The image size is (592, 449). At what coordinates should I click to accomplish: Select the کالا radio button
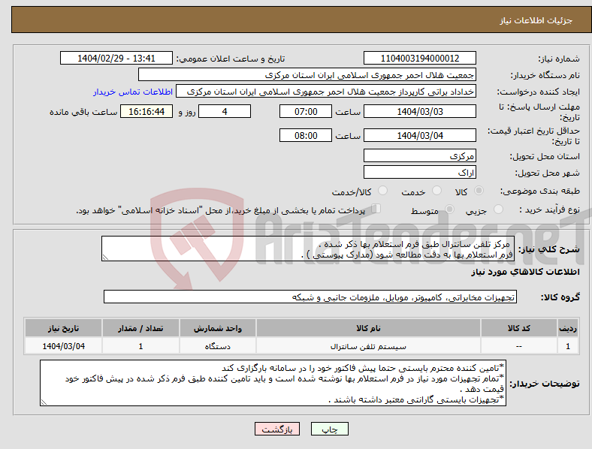[x=479, y=191]
